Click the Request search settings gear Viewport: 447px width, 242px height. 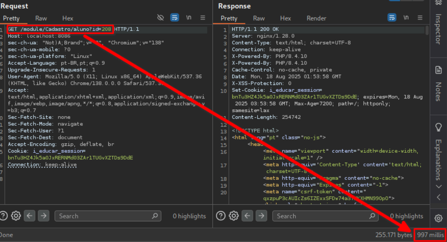[x=16, y=216]
